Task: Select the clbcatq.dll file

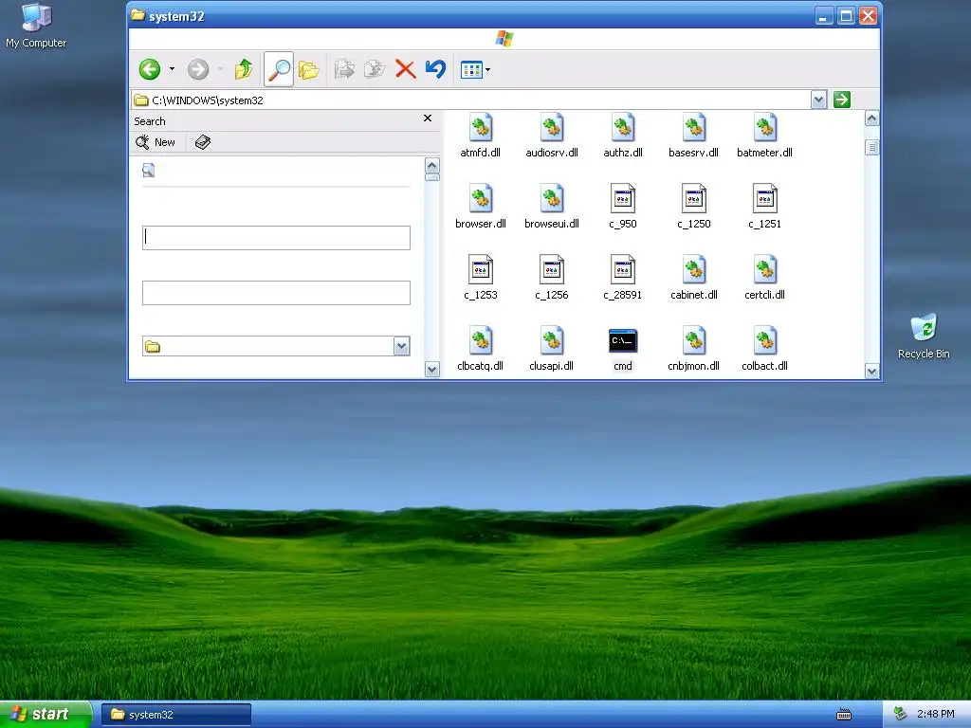Action: [x=481, y=350]
